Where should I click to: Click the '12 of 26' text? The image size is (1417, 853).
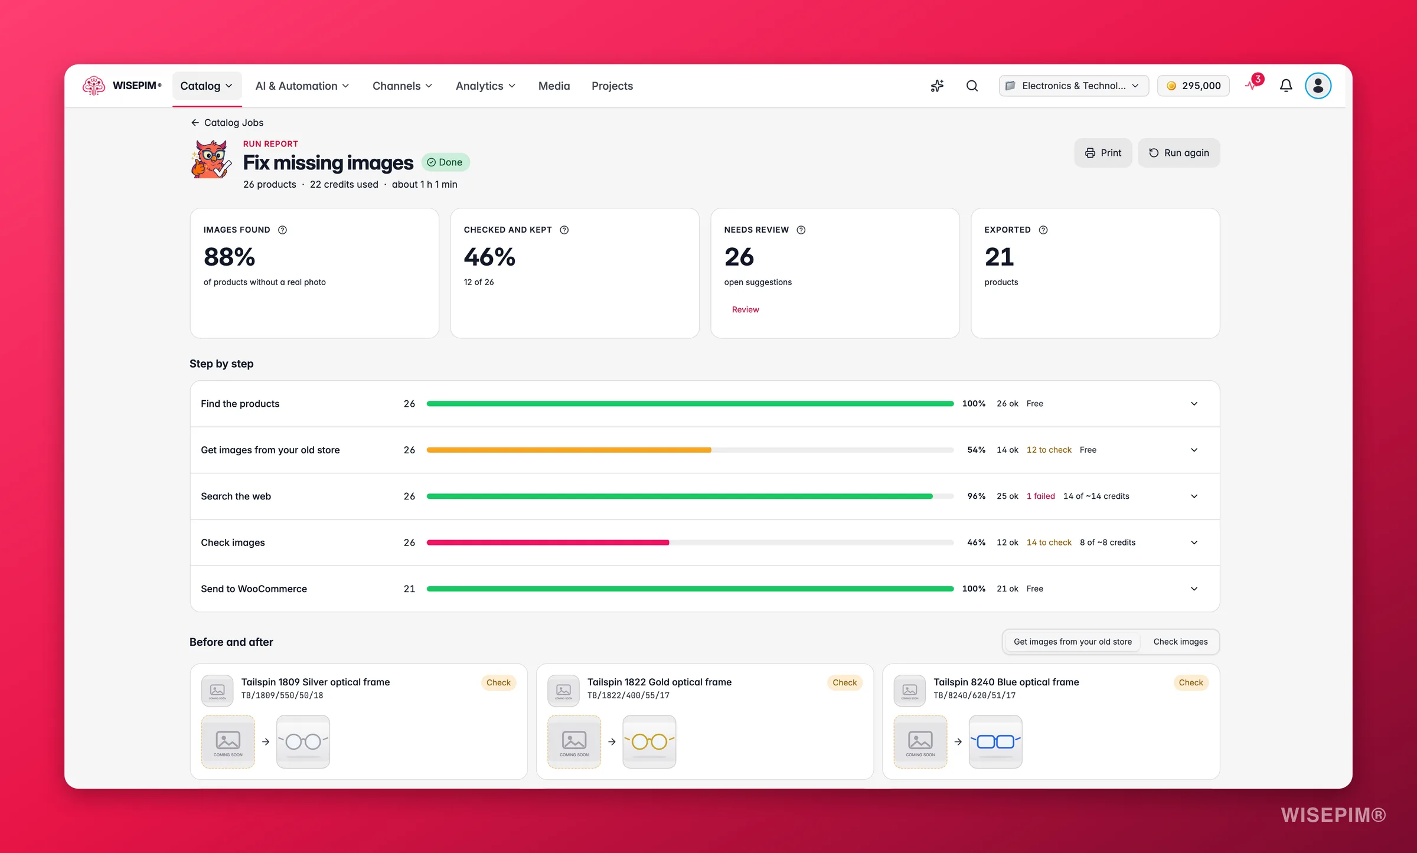(x=478, y=283)
